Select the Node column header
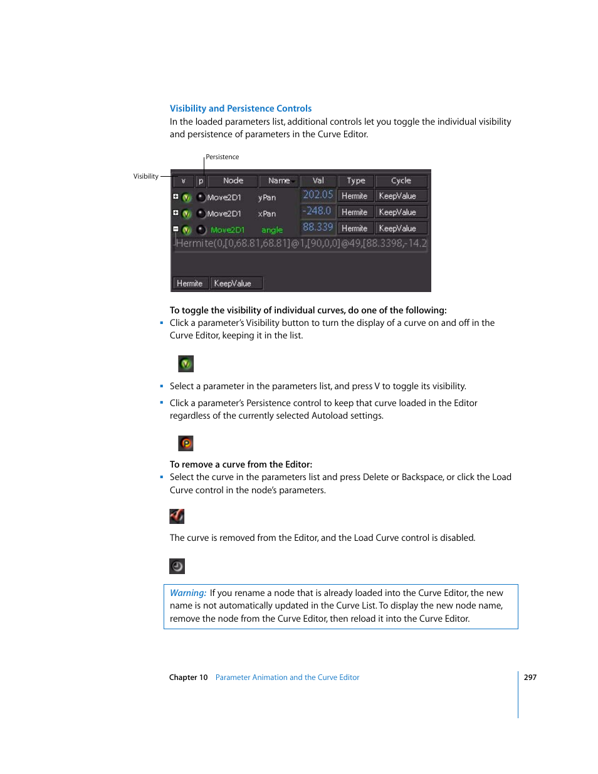The width and height of the screenshot is (598, 774). click(x=233, y=180)
